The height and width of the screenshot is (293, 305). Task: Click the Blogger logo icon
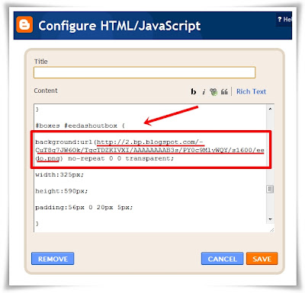coord(24,24)
